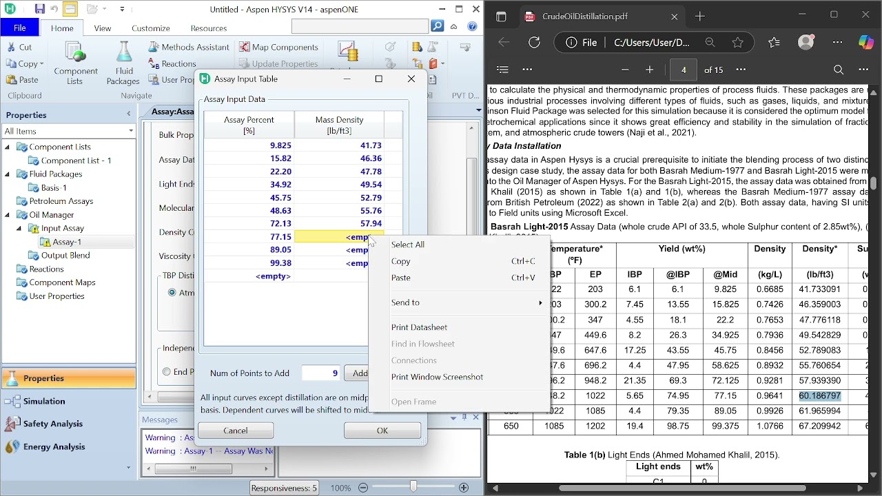Collapse the HYSYS ribbon with caret icon

(454, 27)
